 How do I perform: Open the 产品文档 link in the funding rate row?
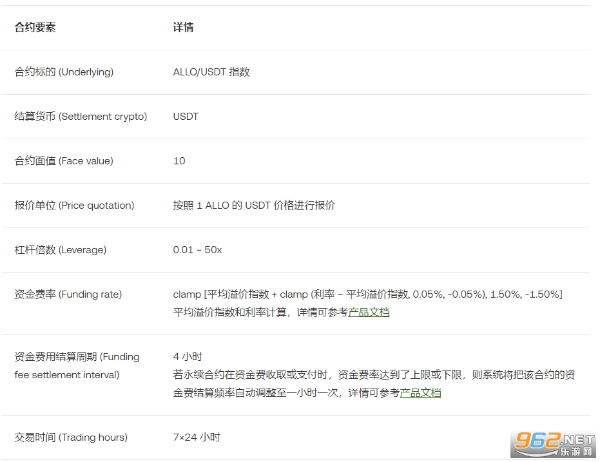[x=369, y=313]
